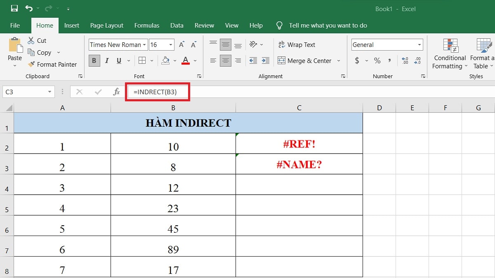Open the Alignment dialog launcher
The width and height of the screenshot is (495, 278).
pos(343,76)
